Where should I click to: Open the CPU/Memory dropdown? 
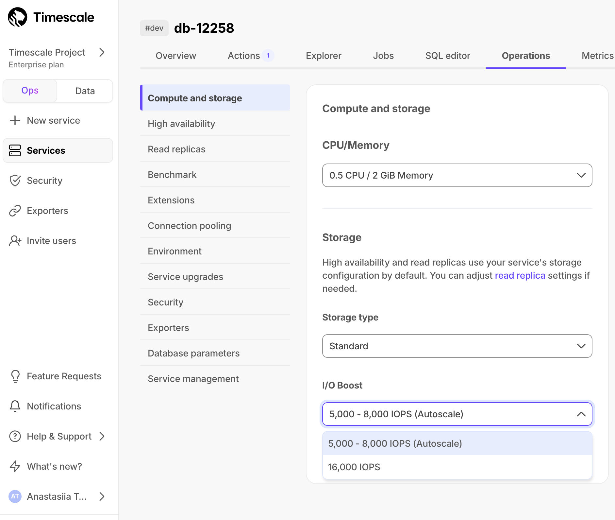457,175
